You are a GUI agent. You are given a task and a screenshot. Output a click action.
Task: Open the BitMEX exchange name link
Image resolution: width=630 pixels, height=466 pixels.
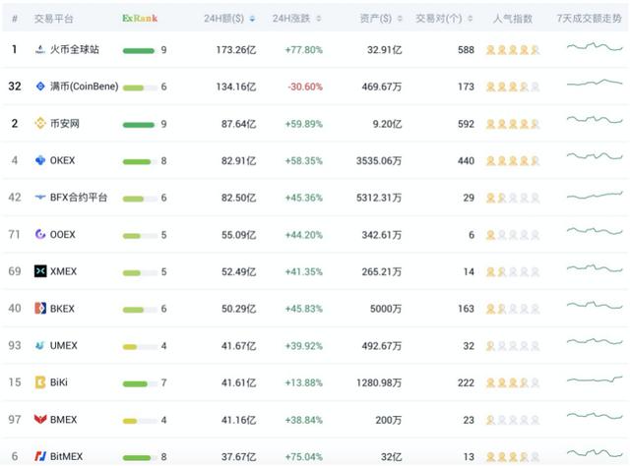[x=66, y=456]
